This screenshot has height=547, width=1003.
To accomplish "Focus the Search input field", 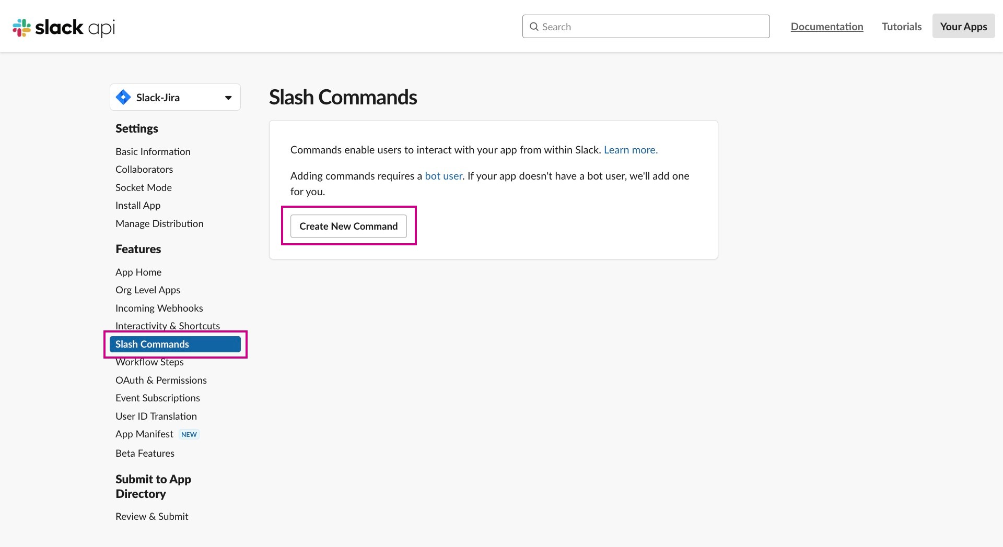I will [x=646, y=27].
